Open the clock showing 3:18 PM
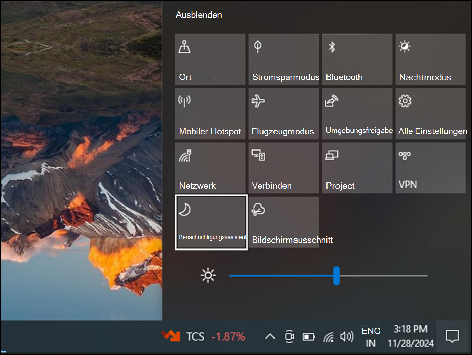The width and height of the screenshot is (472, 355). pos(411,336)
